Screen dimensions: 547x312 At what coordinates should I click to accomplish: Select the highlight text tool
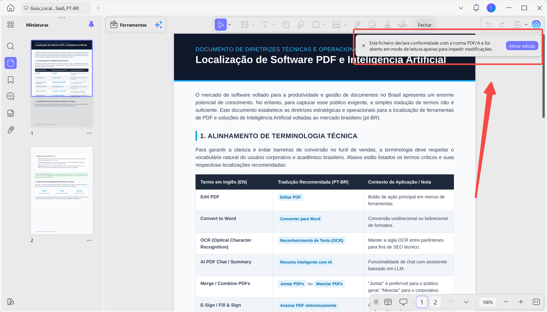click(x=245, y=25)
